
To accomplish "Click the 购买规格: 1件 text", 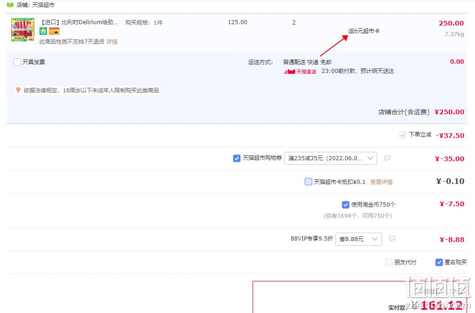I will pos(144,23).
